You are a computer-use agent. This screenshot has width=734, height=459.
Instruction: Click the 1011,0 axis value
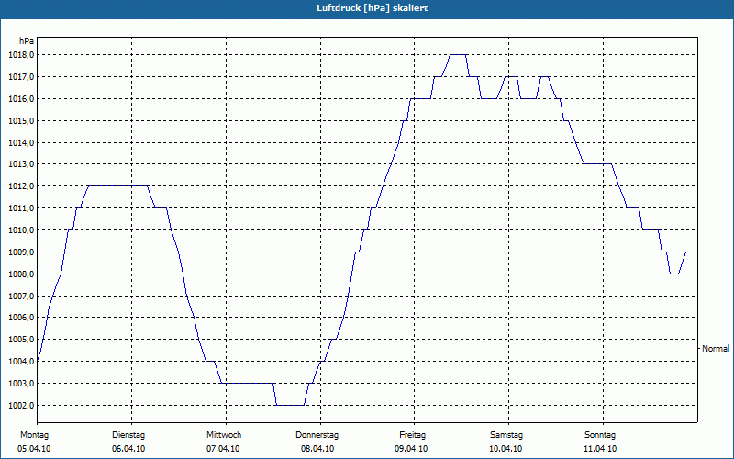click(x=20, y=208)
